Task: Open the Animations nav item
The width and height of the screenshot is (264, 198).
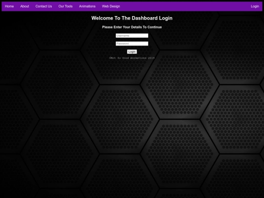Action: (87, 6)
